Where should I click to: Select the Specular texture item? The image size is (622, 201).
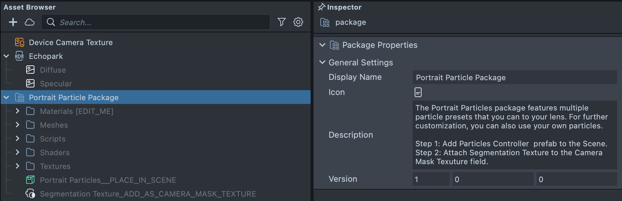tap(56, 84)
